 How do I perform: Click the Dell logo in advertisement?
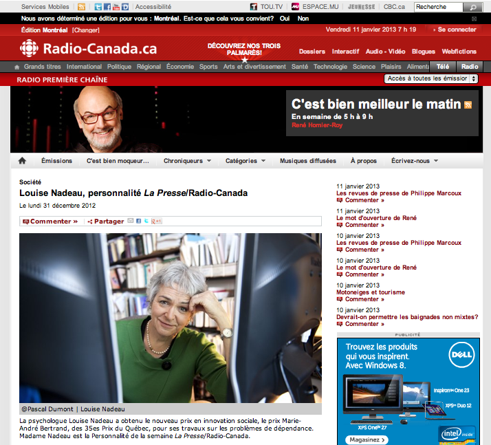462,354
